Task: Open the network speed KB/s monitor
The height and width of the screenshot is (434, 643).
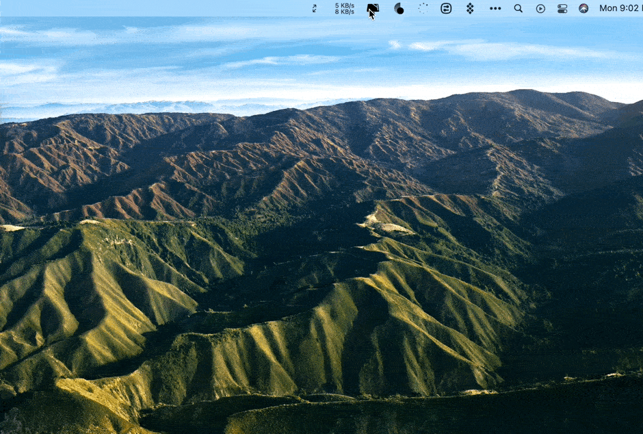Action: point(345,9)
